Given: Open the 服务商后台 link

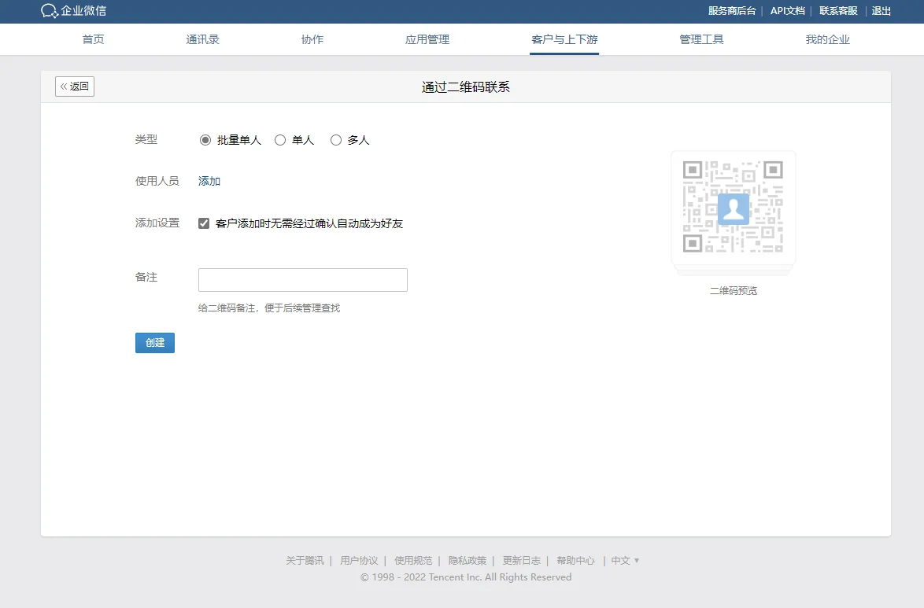Looking at the screenshot, I should [x=732, y=10].
